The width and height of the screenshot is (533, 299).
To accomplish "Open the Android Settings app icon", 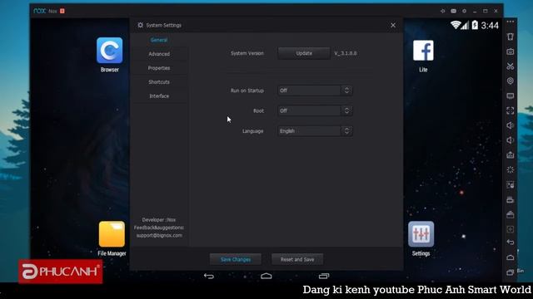I will [421, 234].
